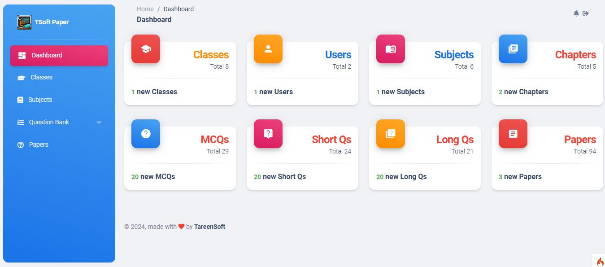Click the Home breadcrumb link

point(145,9)
